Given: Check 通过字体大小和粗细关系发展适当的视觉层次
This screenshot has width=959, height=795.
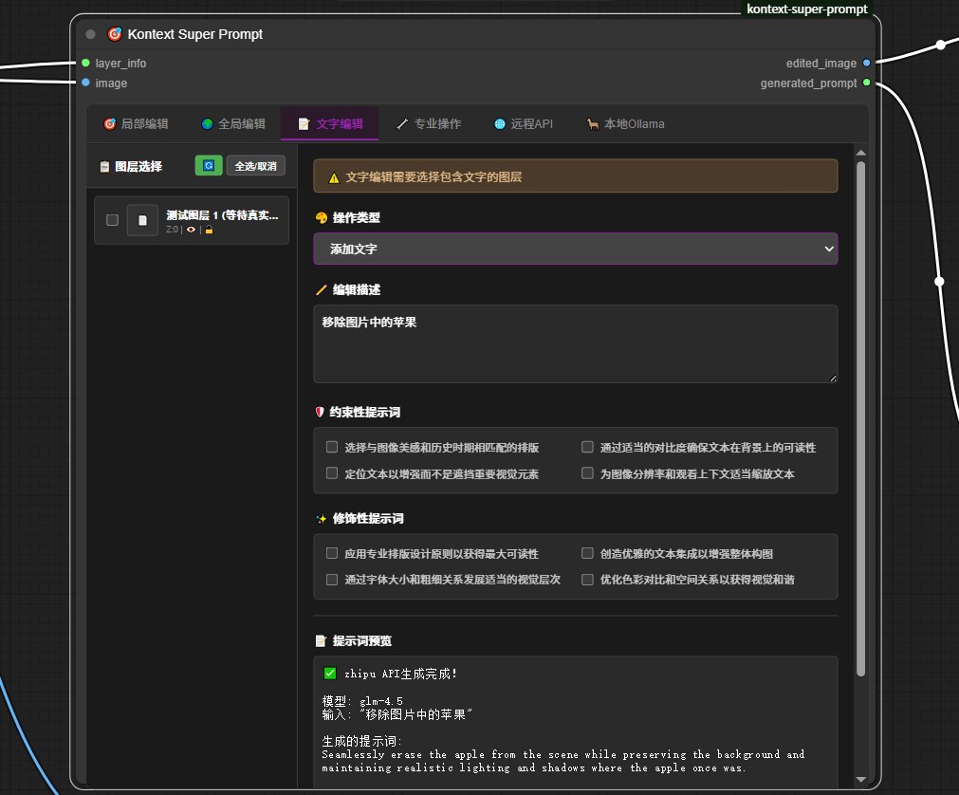Looking at the screenshot, I should pos(332,580).
